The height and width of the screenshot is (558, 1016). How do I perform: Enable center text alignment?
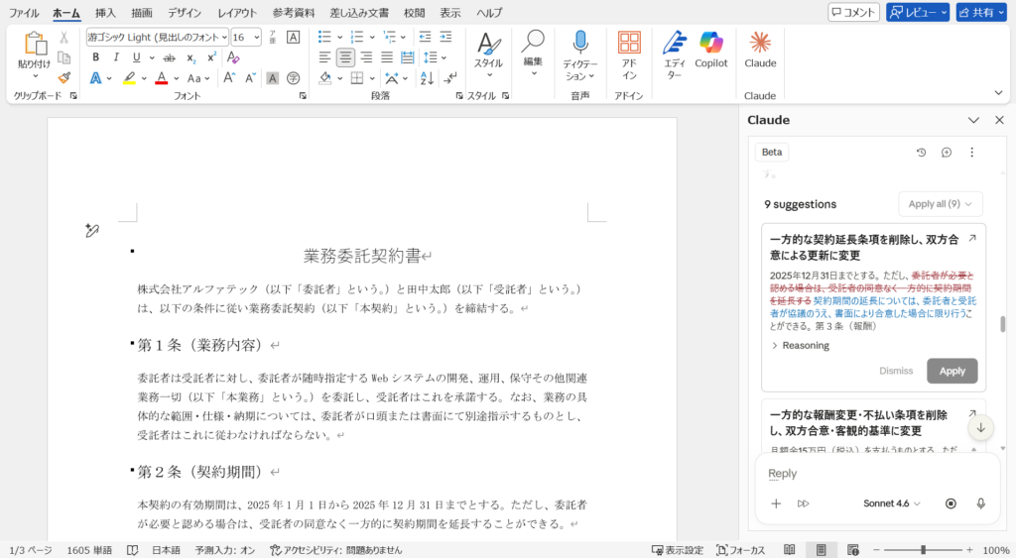tap(345, 57)
